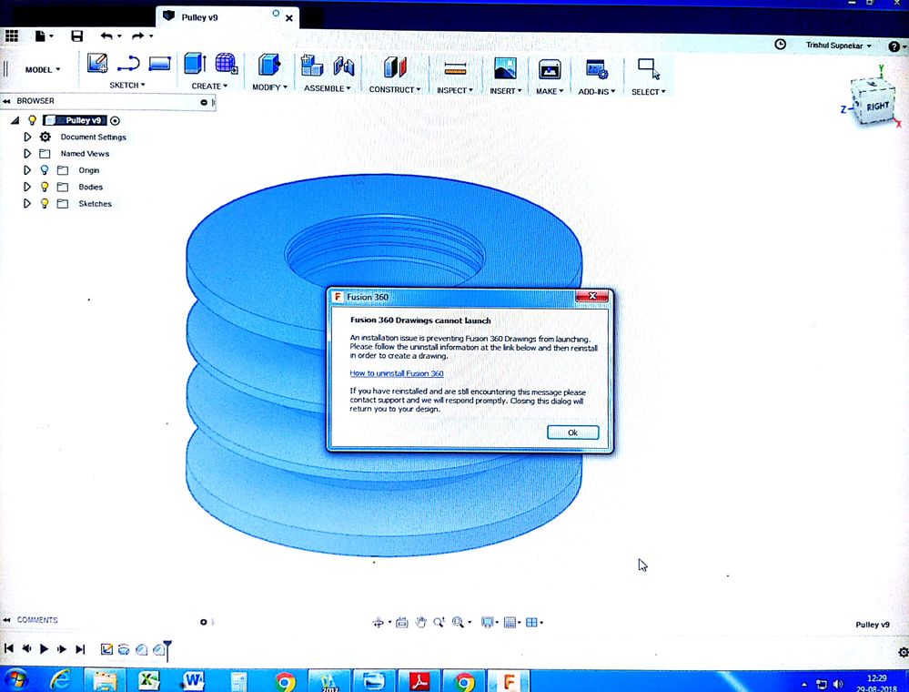Toggle visibility of Bodies folder
The image size is (909, 692).
coord(44,187)
